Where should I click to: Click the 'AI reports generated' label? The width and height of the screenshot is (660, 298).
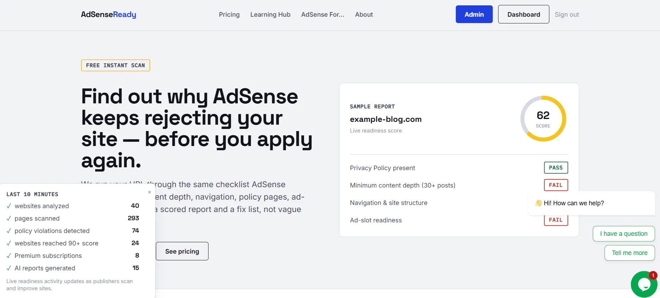pyautogui.click(x=45, y=268)
